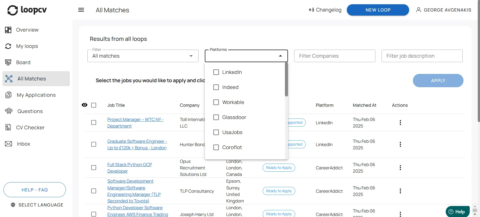Screen dimensions: 480x217
Task: Check the Graduate Software Engineer row checkbox
Action: pos(94,144)
